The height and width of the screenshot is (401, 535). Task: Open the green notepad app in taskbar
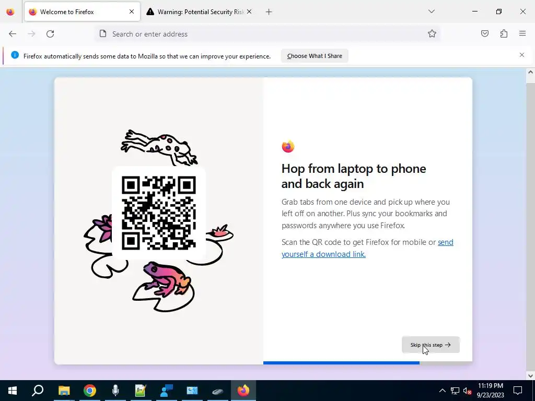[x=141, y=391]
